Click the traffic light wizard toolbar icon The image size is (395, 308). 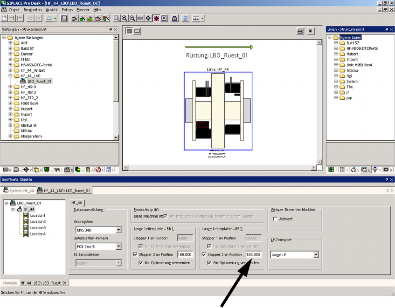106,18
